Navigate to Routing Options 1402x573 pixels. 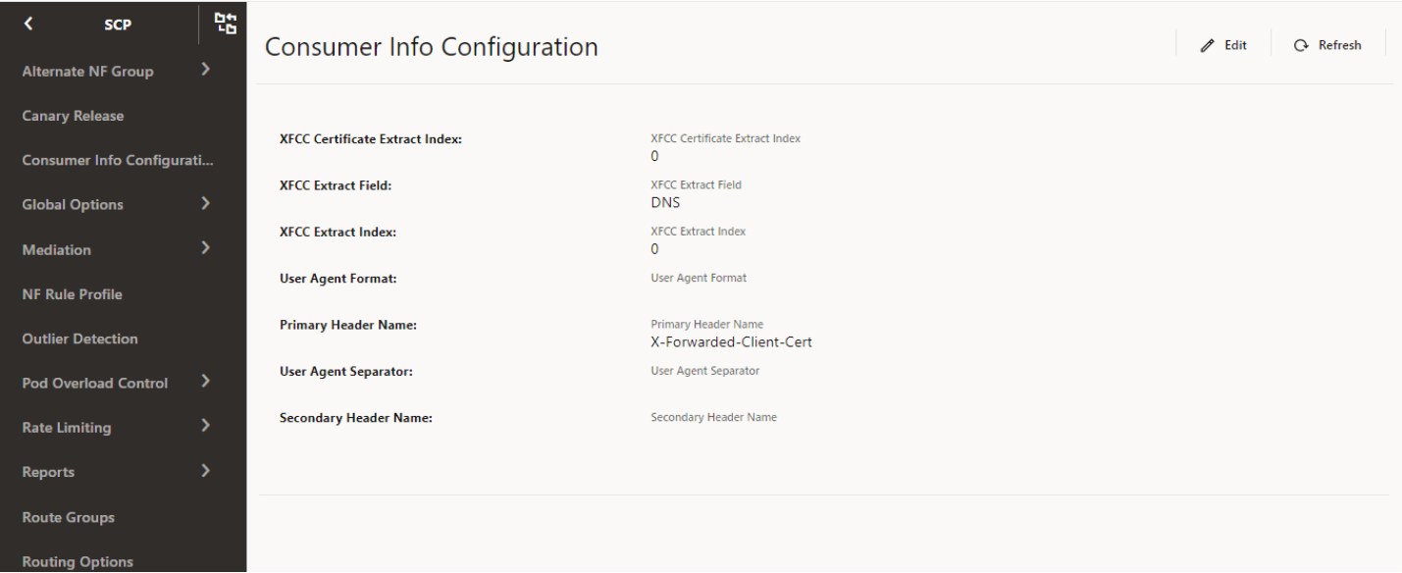tap(90, 562)
